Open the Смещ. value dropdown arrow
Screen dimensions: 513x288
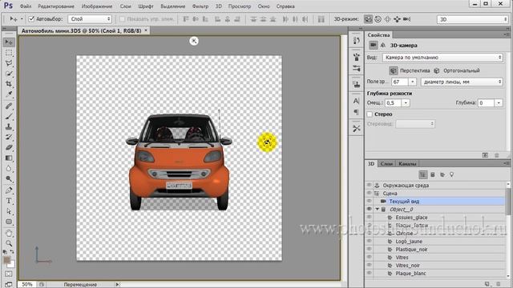pos(406,103)
